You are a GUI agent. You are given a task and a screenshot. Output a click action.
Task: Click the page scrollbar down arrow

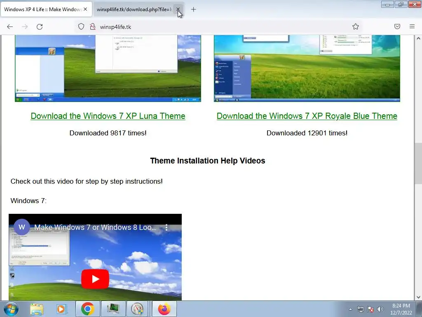coord(418,297)
